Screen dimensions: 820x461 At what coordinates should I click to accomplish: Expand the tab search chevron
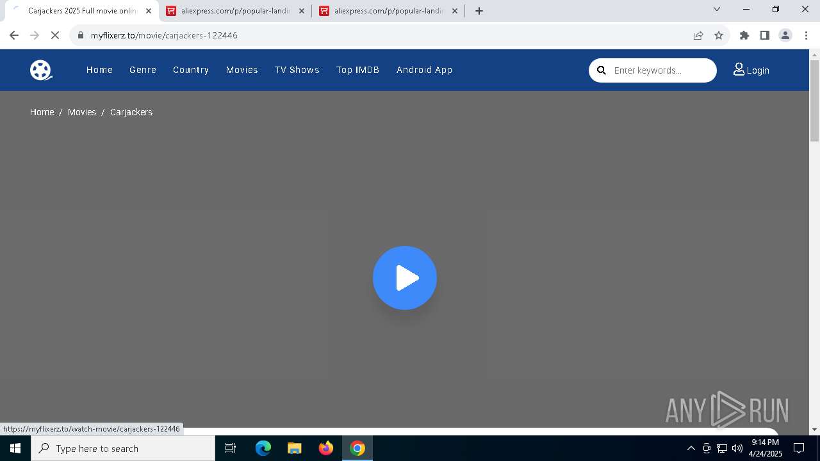click(717, 9)
